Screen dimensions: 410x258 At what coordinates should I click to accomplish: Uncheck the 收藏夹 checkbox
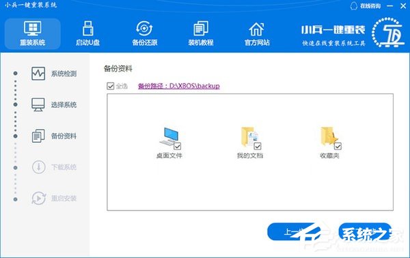(x=338, y=146)
